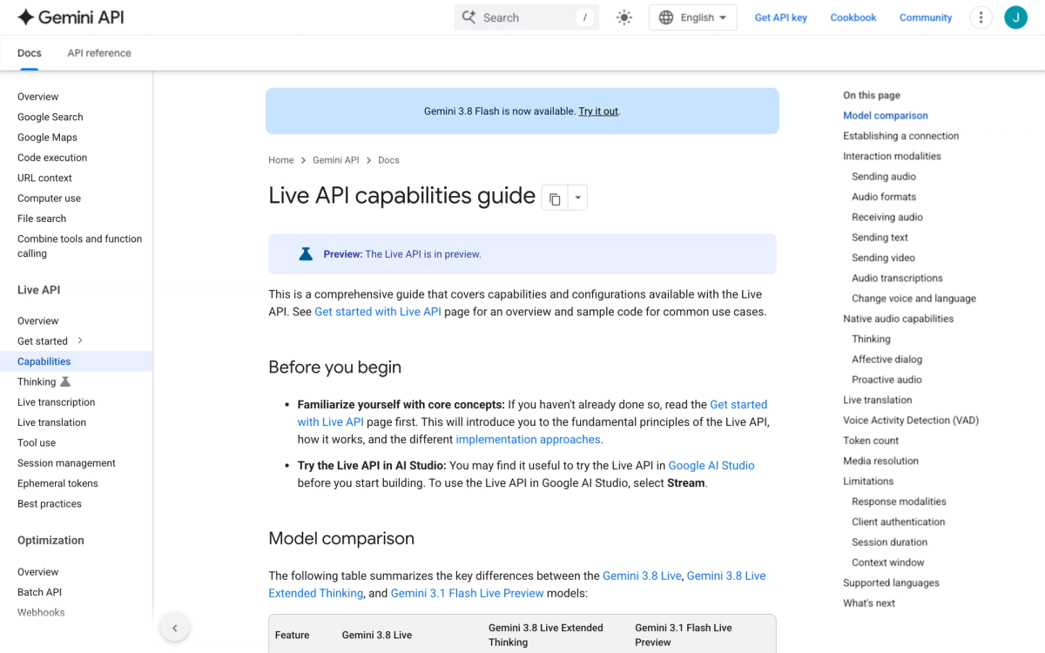
Task: Jump to Supported languages section
Action: (891, 583)
